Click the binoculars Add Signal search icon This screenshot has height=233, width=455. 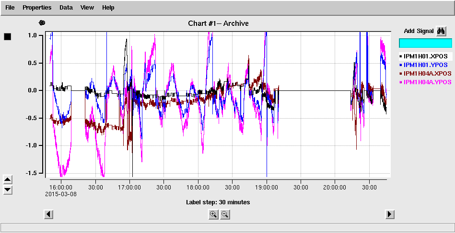(441, 31)
